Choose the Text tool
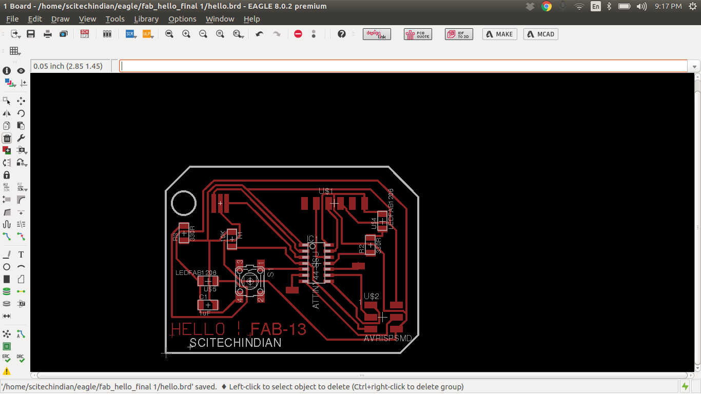 coord(21,254)
